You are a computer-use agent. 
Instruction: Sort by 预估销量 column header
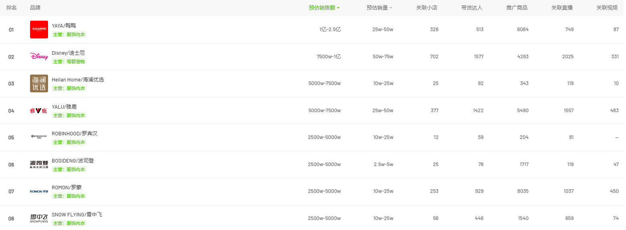point(379,8)
